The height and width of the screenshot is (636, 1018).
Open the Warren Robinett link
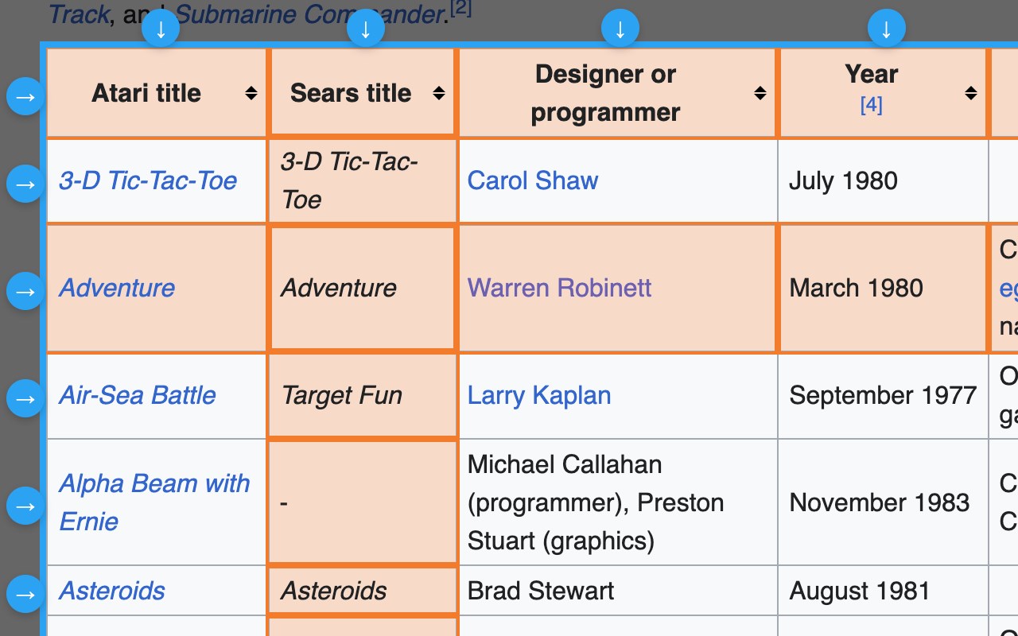coord(559,288)
